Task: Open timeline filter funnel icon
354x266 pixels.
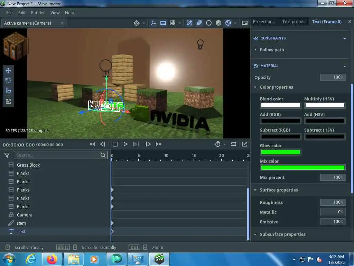Action: pos(7,155)
